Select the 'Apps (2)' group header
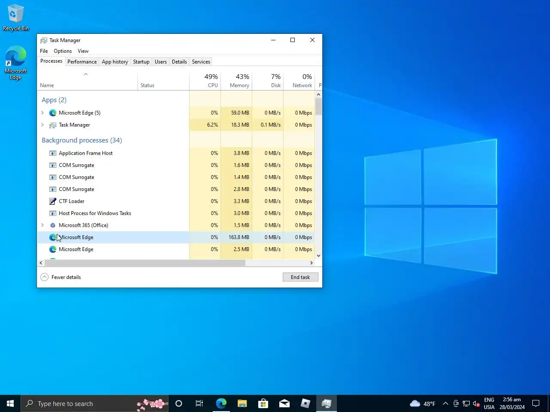 [54, 100]
